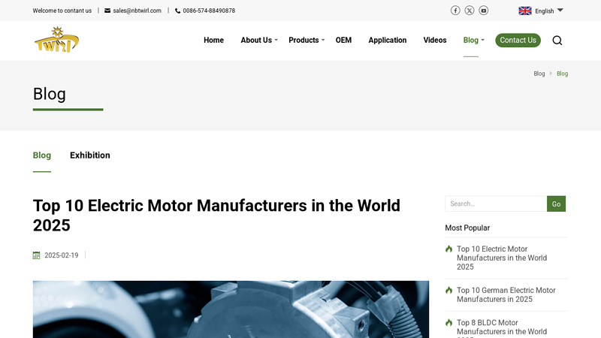The height and width of the screenshot is (338, 601).
Task: Click the article title Top 10 Electric Motor Manufacturers
Action: pos(216,216)
